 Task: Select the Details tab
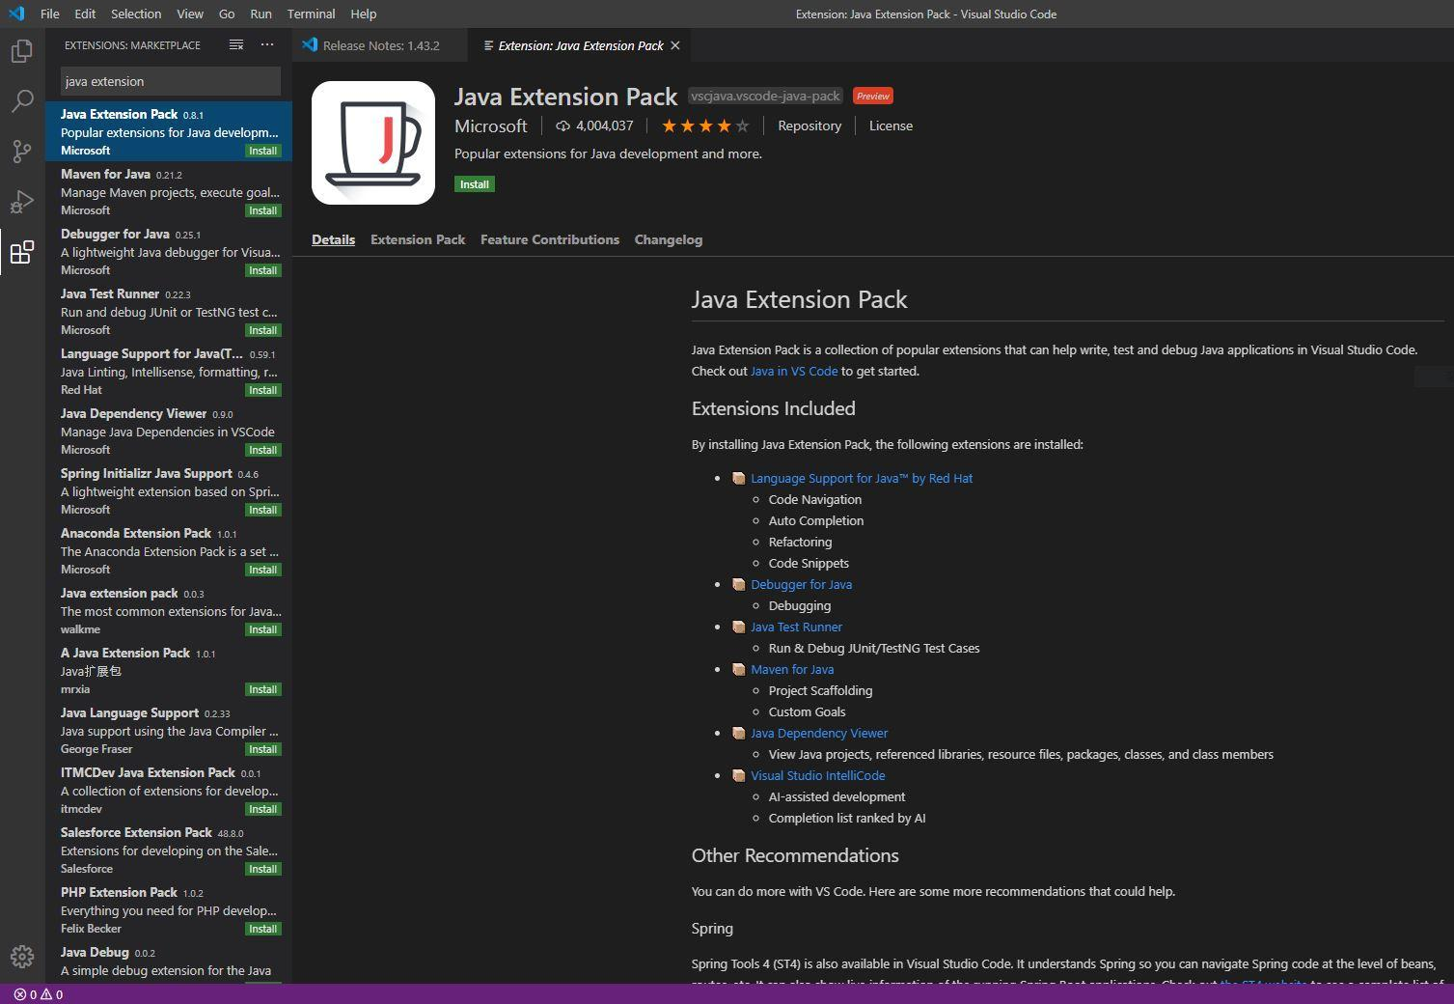click(x=333, y=239)
